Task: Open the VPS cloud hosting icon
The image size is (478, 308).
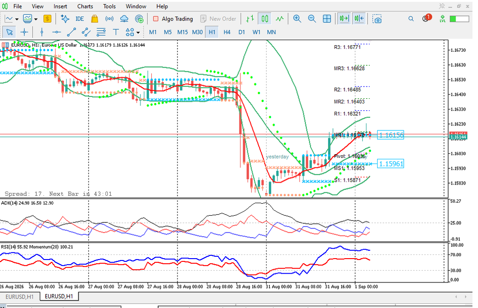Action: (124, 19)
